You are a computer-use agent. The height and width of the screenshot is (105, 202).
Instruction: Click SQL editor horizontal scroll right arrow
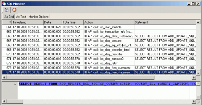[194, 102]
